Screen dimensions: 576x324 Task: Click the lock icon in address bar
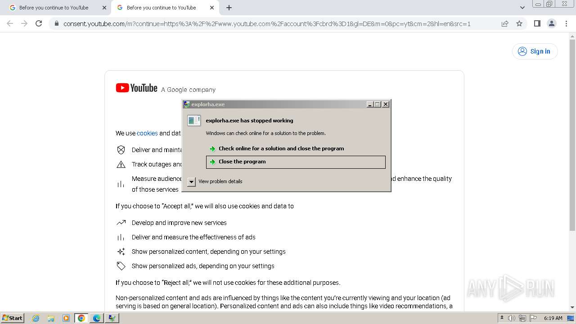(x=57, y=23)
